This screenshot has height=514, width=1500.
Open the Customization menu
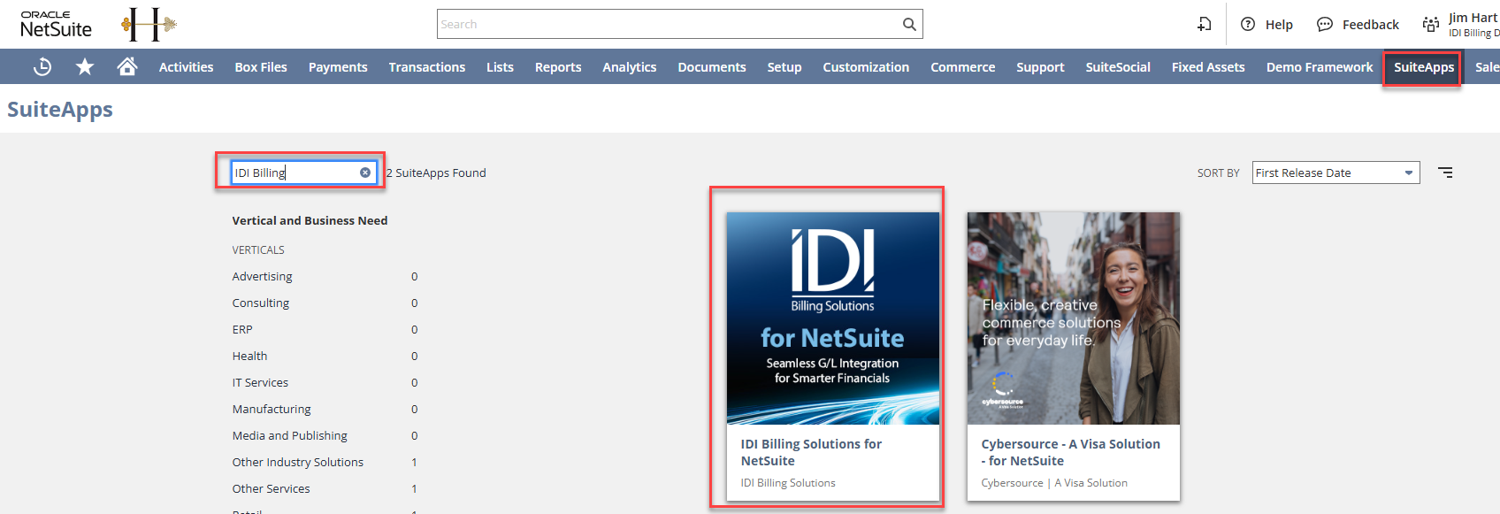click(866, 67)
